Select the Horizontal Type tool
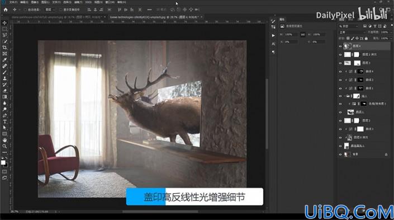Viewport: 394px width, 220px height. pos(4,121)
